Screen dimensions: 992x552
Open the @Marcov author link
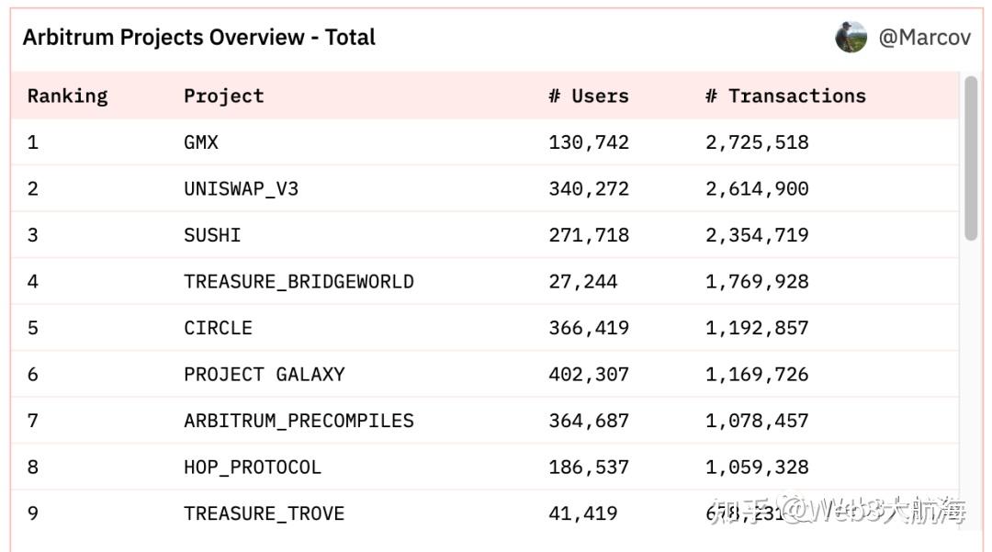point(924,38)
